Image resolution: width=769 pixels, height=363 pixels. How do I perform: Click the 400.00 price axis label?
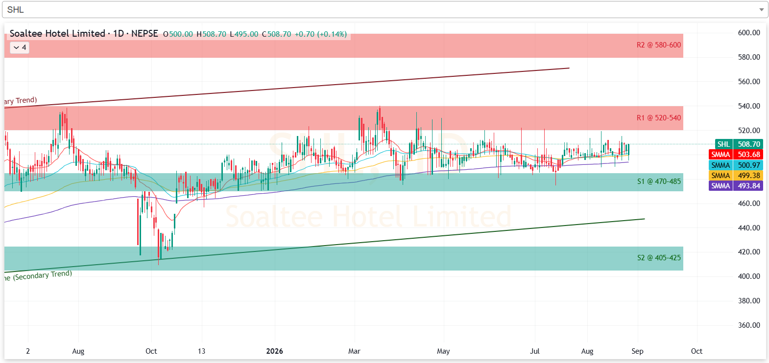click(x=749, y=276)
